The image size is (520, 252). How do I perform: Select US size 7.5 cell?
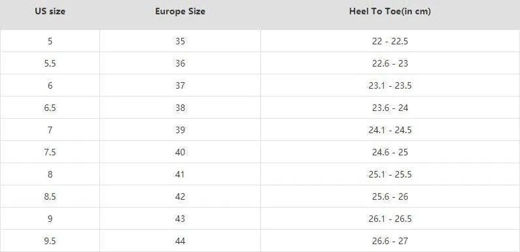click(50, 152)
